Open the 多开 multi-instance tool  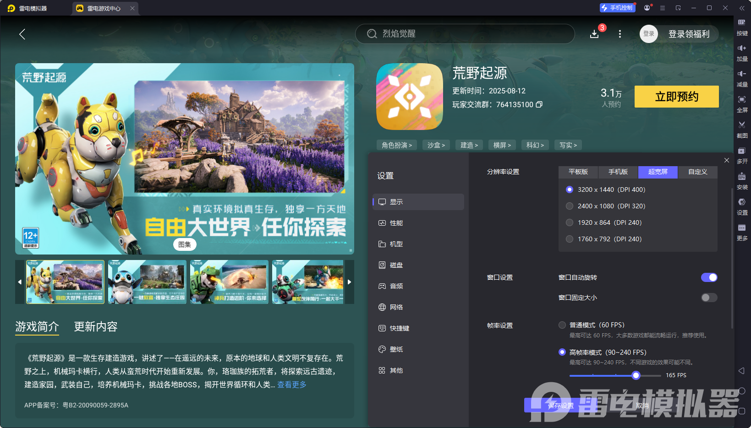coord(742,155)
